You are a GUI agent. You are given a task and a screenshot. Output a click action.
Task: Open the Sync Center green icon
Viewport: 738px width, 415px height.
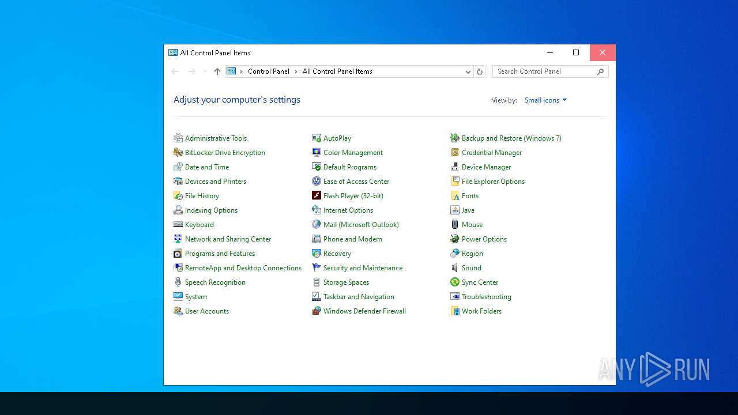(x=455, y=282)
